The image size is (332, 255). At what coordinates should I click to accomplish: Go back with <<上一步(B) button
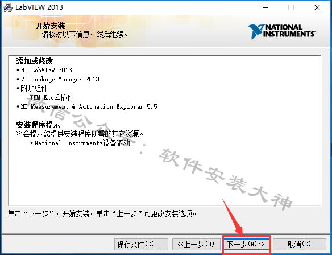(196, 244)
